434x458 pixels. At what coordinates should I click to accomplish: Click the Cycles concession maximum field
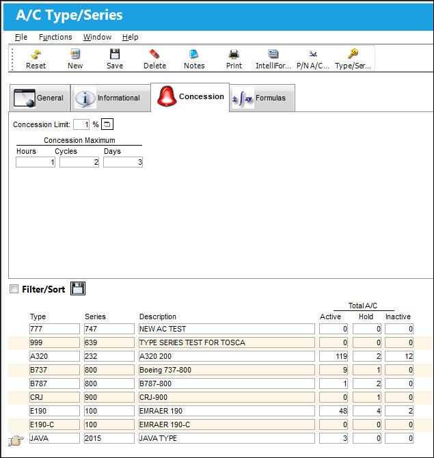coord(79,162)
